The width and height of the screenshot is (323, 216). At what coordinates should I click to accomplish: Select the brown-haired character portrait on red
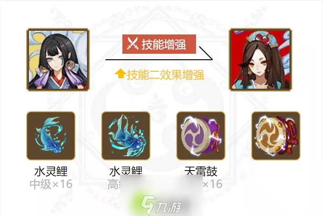click(x=260, y=60)
